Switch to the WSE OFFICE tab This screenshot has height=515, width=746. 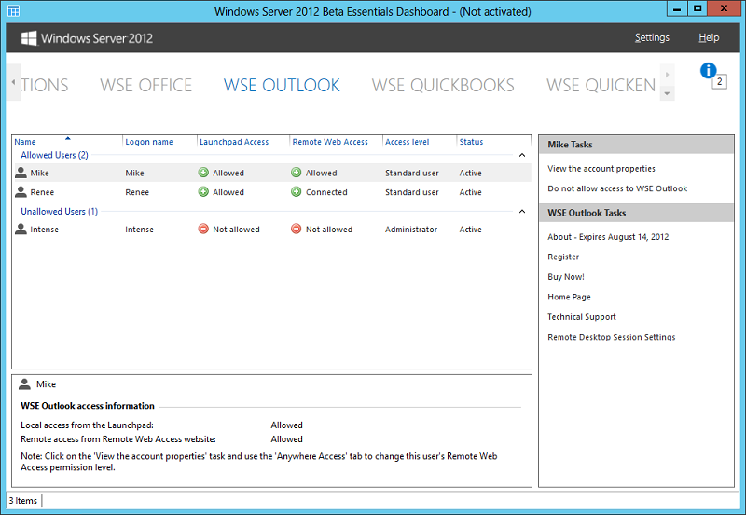click(145, 86)
